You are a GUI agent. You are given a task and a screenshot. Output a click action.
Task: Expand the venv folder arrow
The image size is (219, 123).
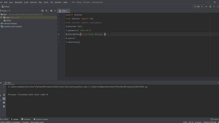[x=1, y=17]
